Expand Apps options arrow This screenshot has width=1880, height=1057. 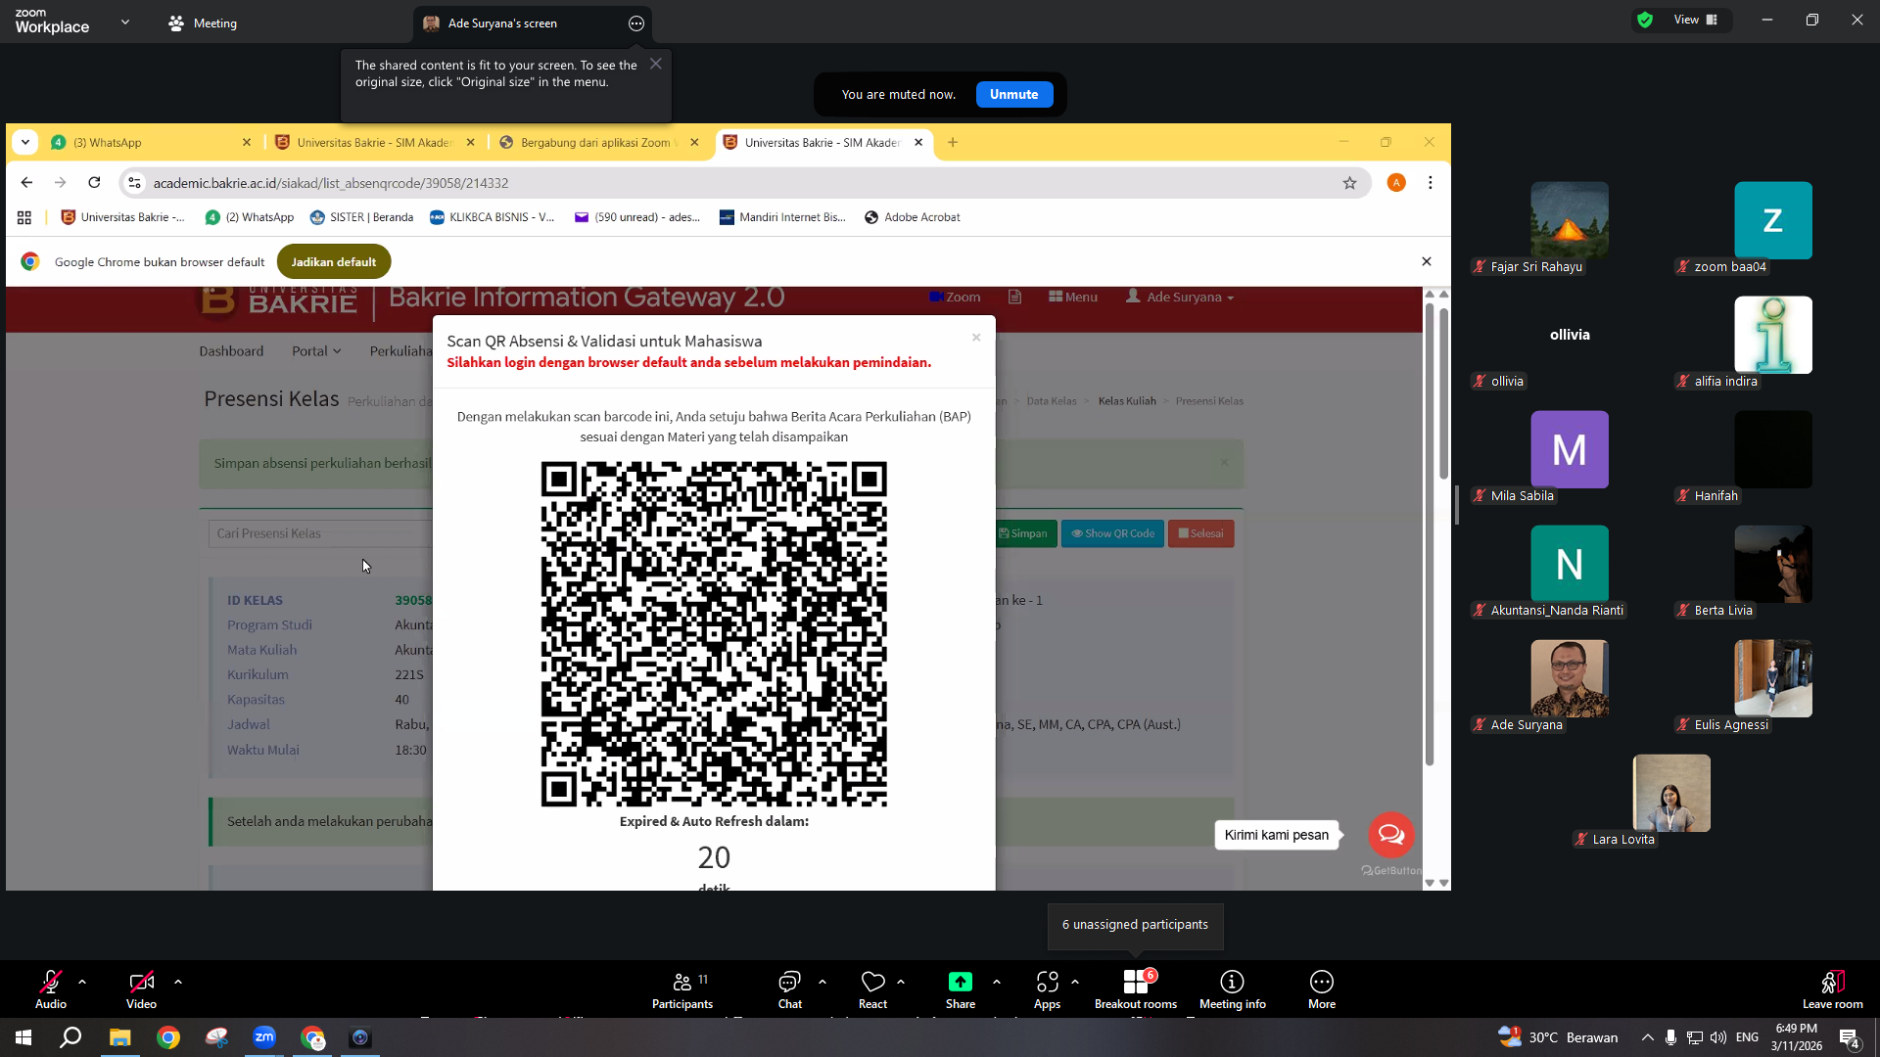coord(1075,982)
